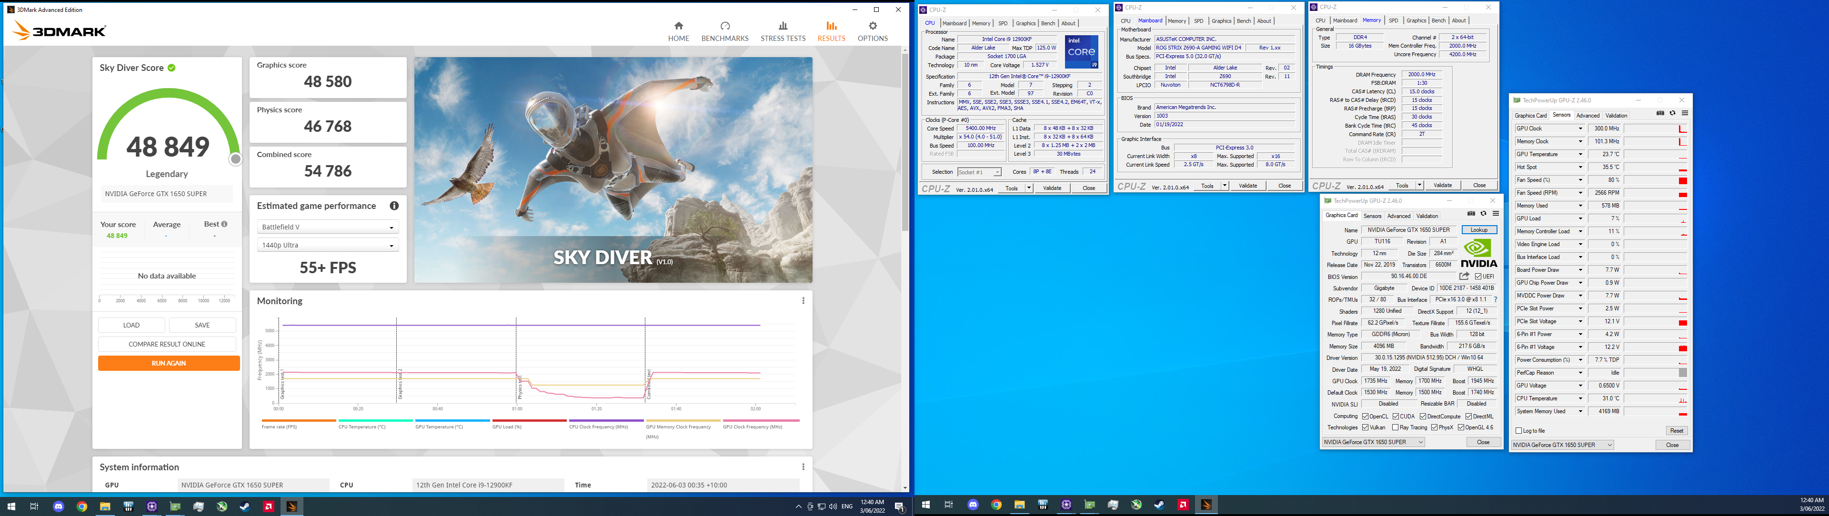Viewport: 1829px width, 516px height.
Task: Click Bus Interface question mark in GPU-Z
Action: [x=1495, y=299]
